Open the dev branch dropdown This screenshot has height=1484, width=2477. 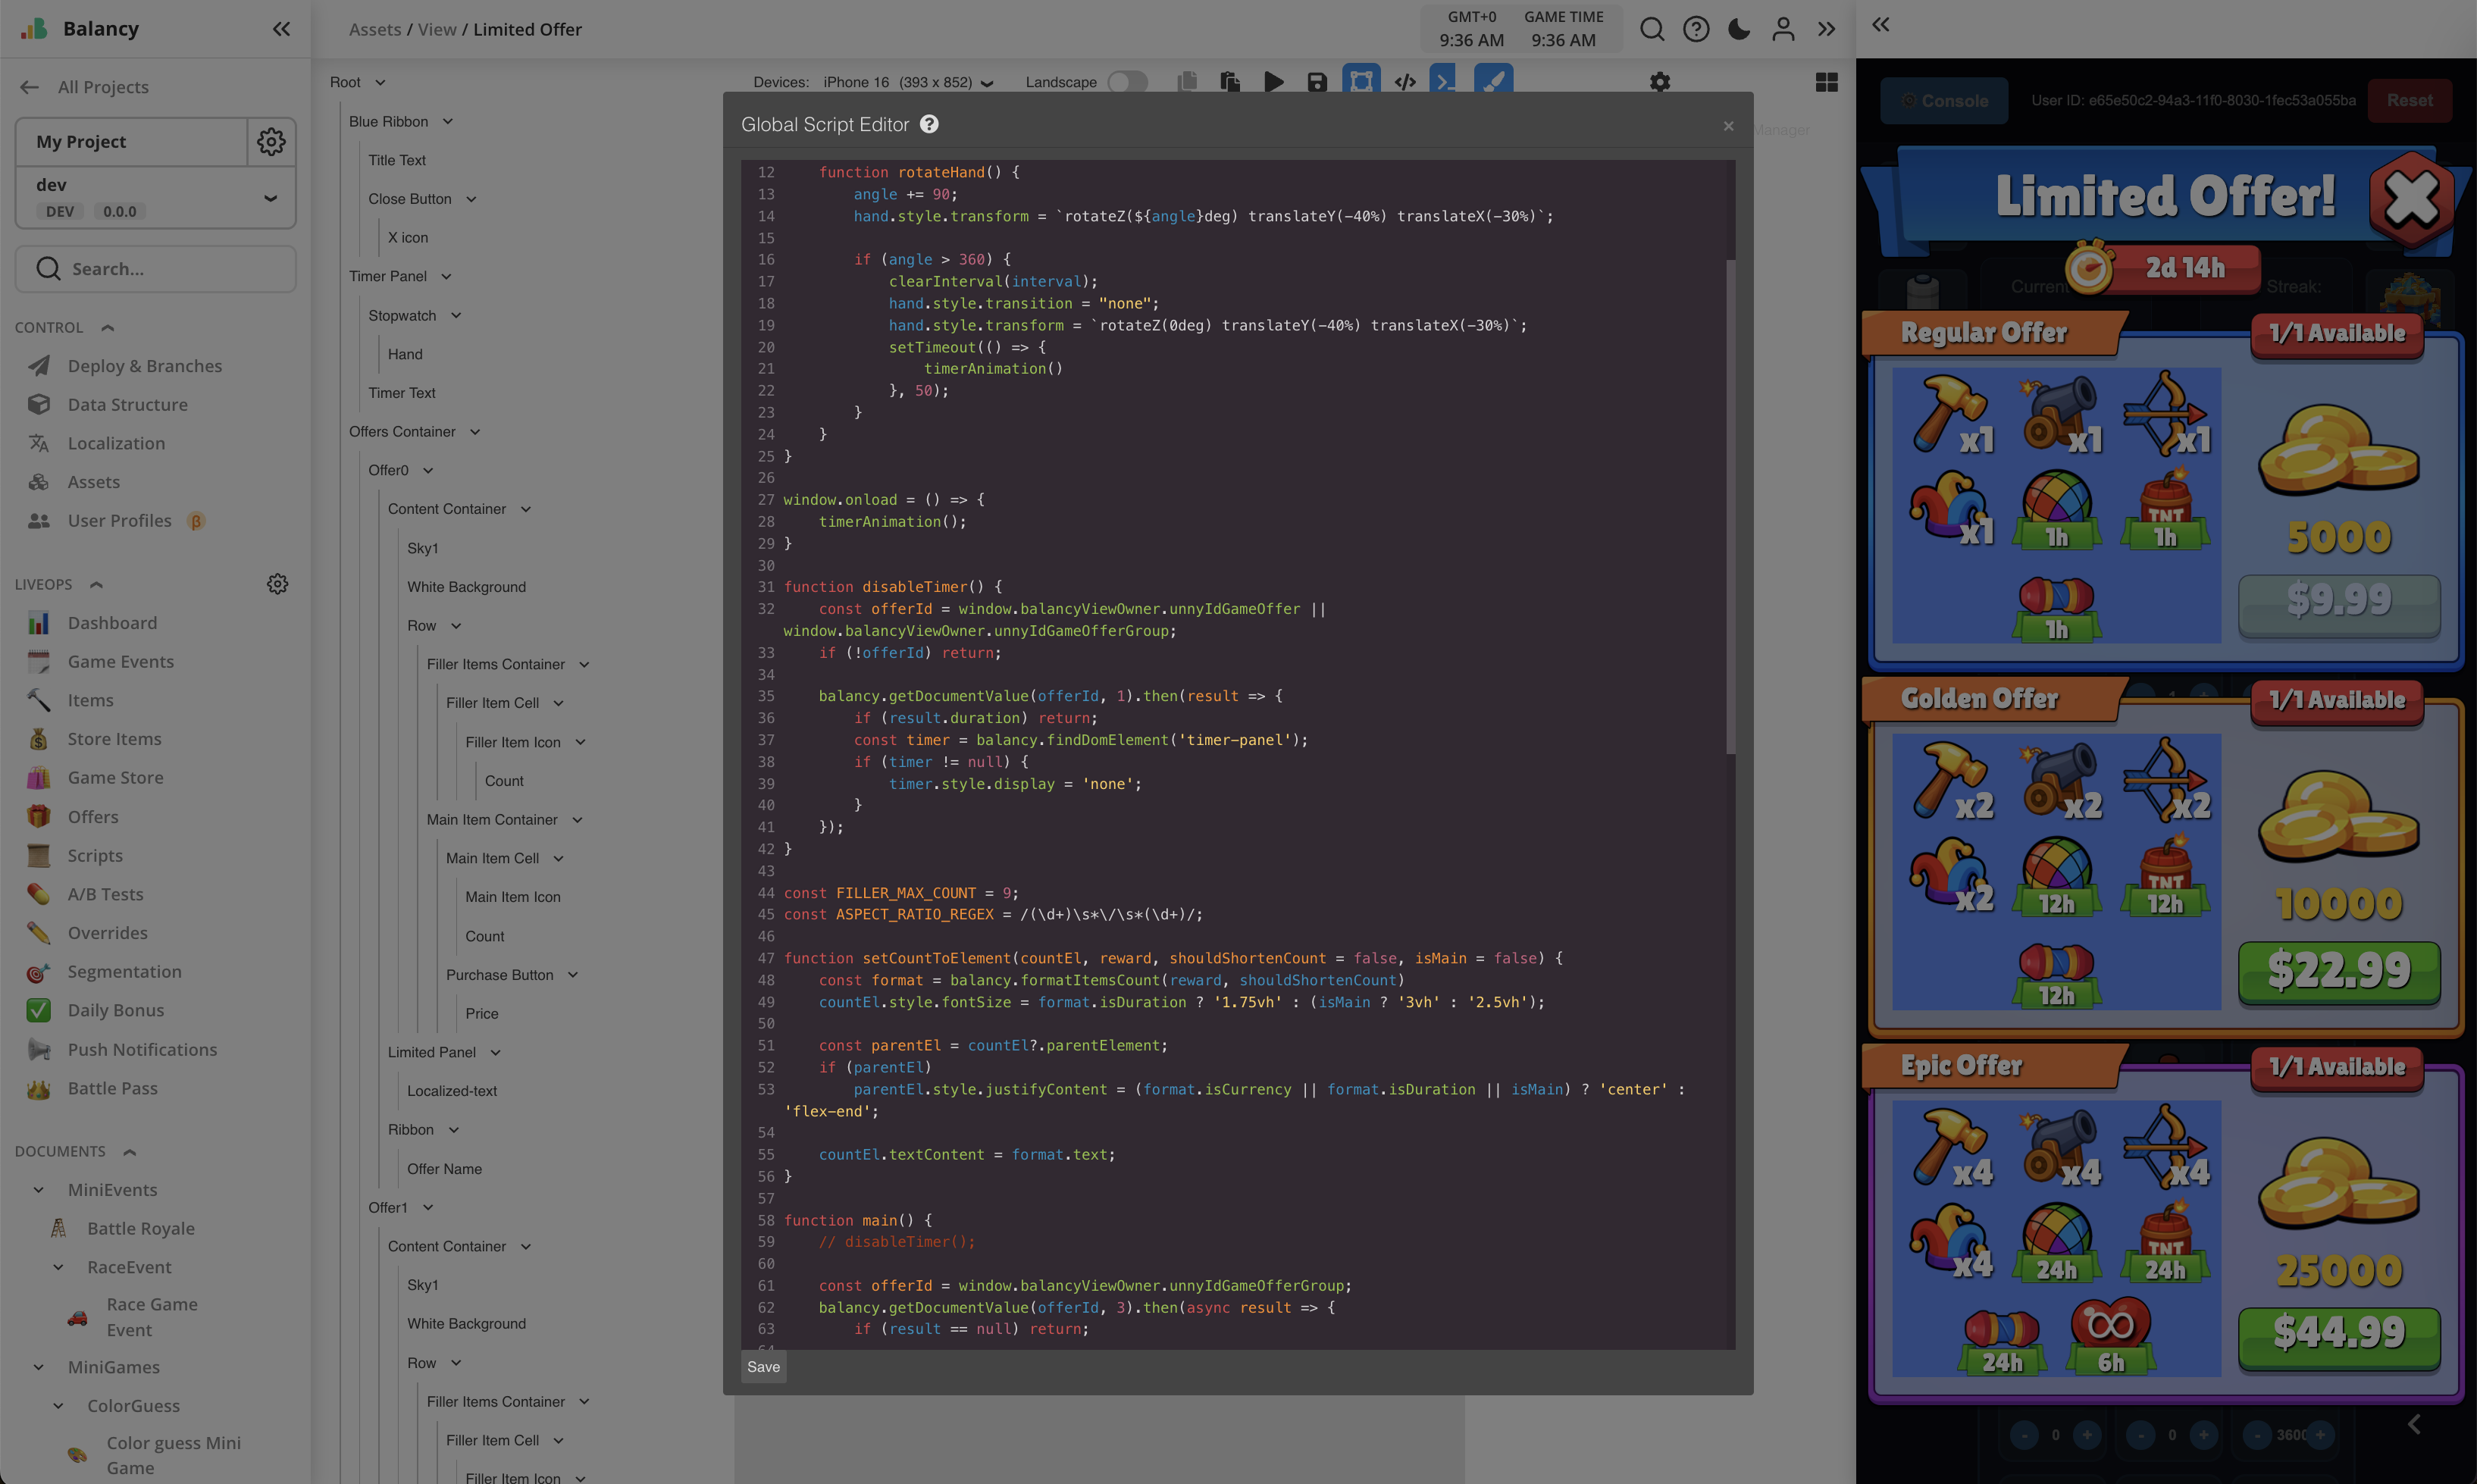[x=270, y=197]
